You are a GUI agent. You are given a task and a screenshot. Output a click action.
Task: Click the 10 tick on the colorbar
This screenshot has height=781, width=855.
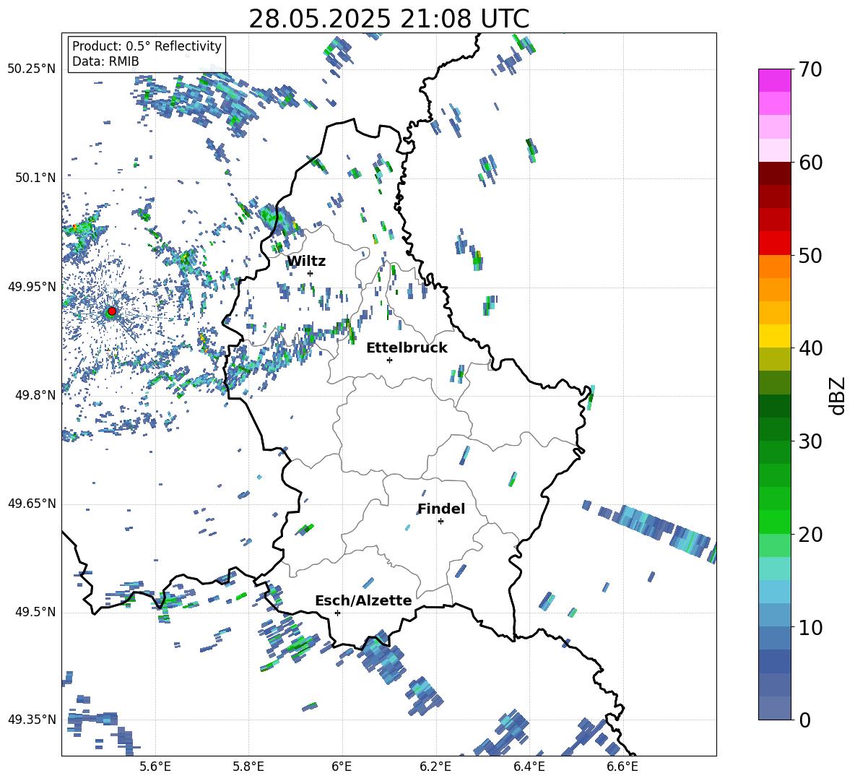[810, 627]
